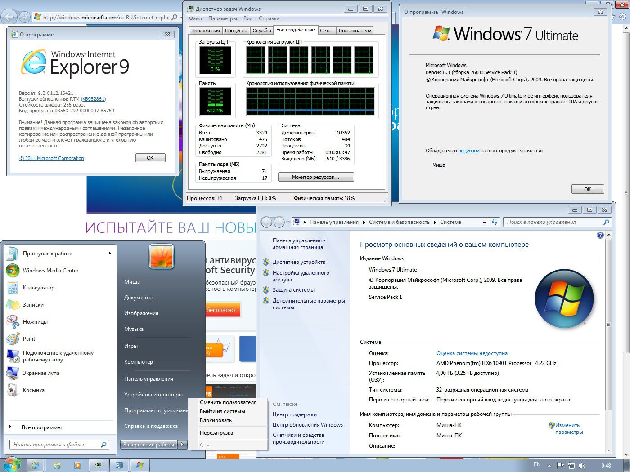Open Центр обновления Windows link
Viewport: 630px width, 472px height.
[308, 425]
